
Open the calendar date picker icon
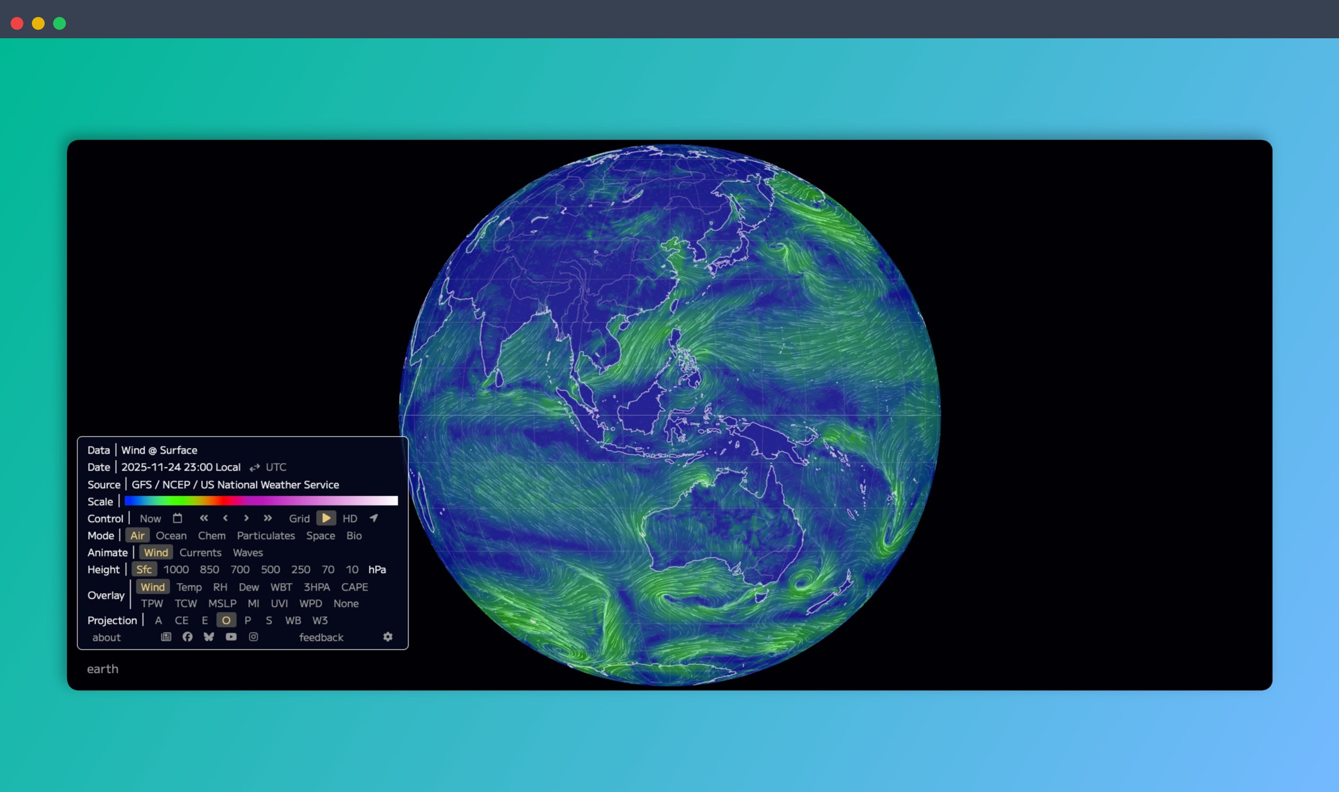pos(177,518)
